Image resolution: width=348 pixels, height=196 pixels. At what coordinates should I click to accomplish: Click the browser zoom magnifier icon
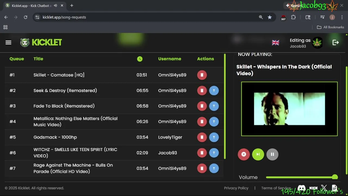click(261, 17)
